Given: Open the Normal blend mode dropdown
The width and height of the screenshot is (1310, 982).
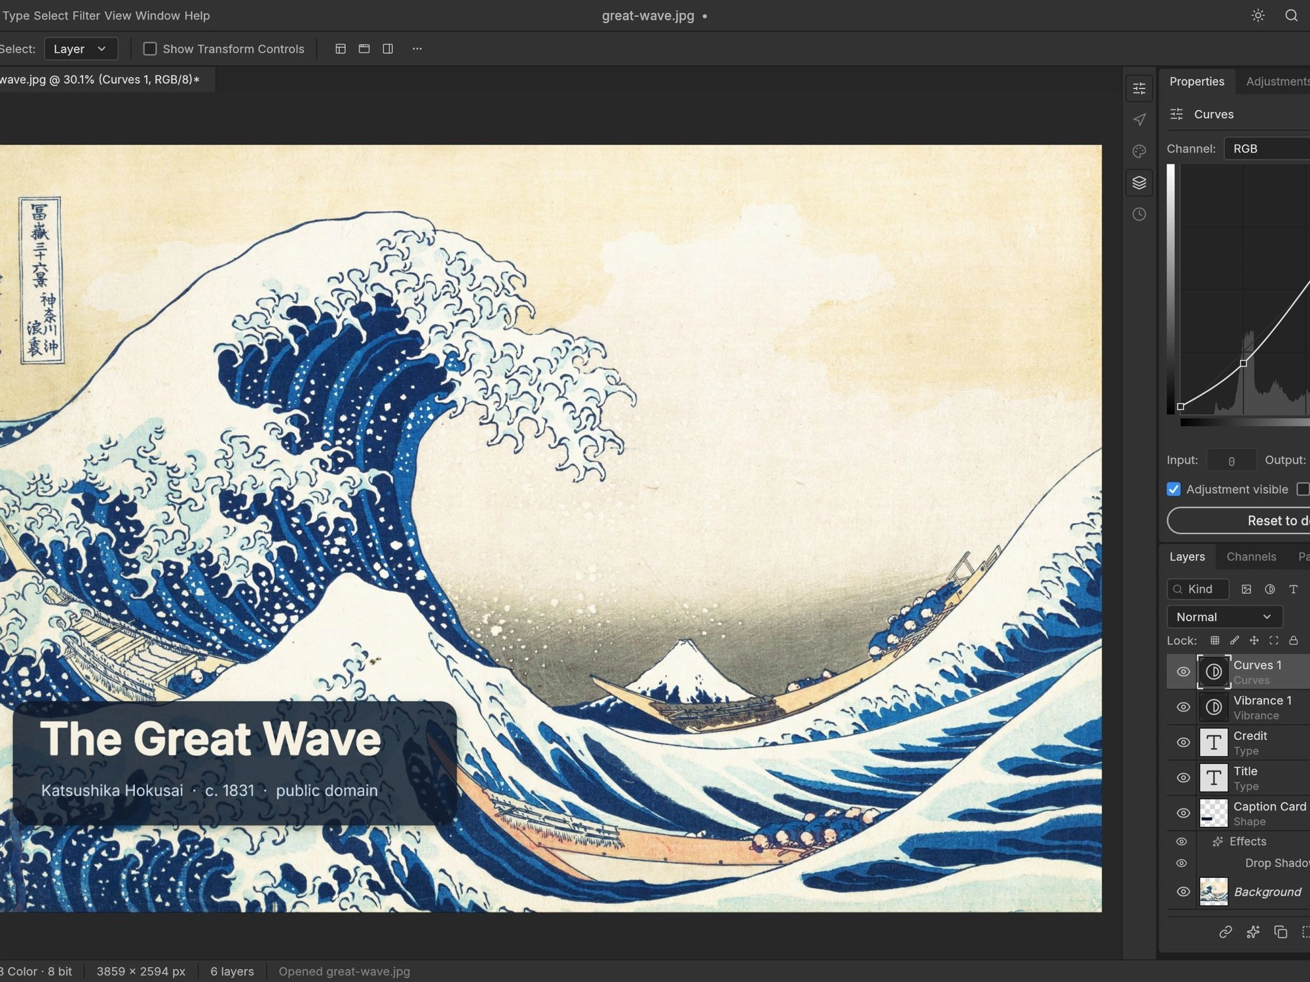Looking at the screenshot, I should (x=1224, y=617).
